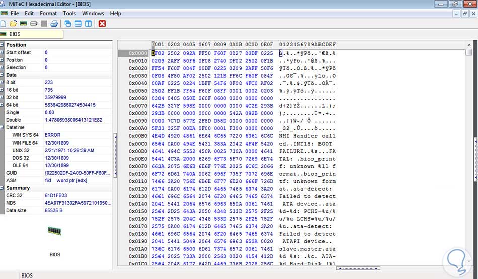Click the open memory chip toolbar icon
Screen dimensions: 478x279
click(x=24, y=24)
